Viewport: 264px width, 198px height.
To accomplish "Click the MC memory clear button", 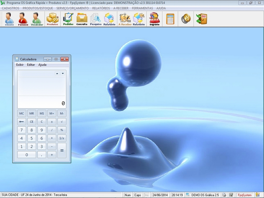I will [21, 113].
